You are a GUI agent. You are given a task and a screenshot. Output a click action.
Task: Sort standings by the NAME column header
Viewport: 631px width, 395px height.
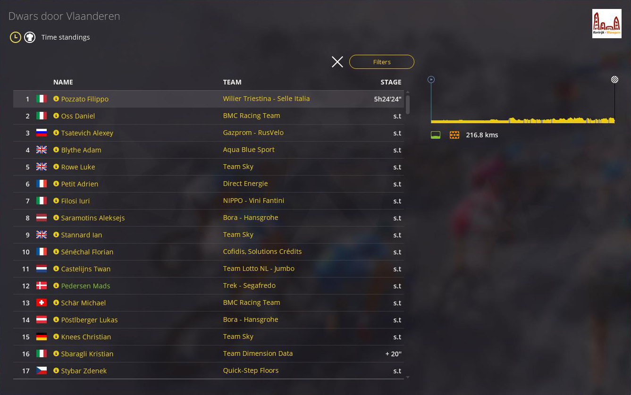tap(63, 82)
